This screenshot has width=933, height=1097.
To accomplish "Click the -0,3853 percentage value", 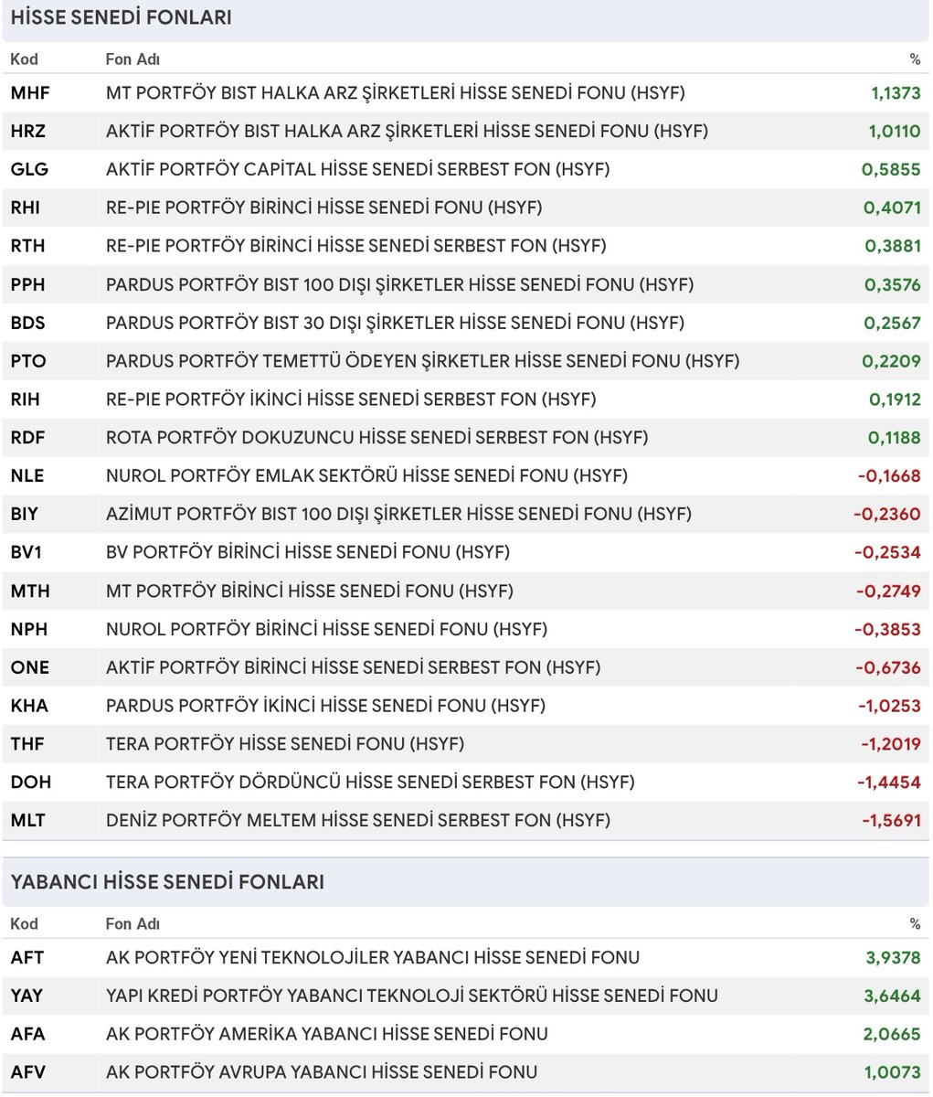I will 887,631.
